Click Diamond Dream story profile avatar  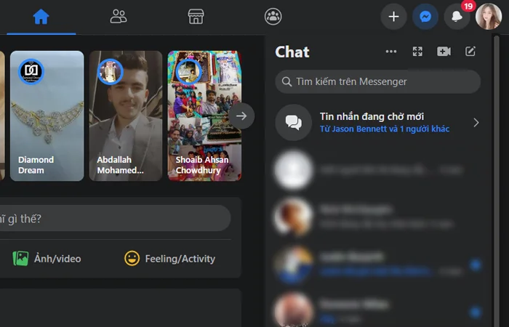tap(31, 71)
